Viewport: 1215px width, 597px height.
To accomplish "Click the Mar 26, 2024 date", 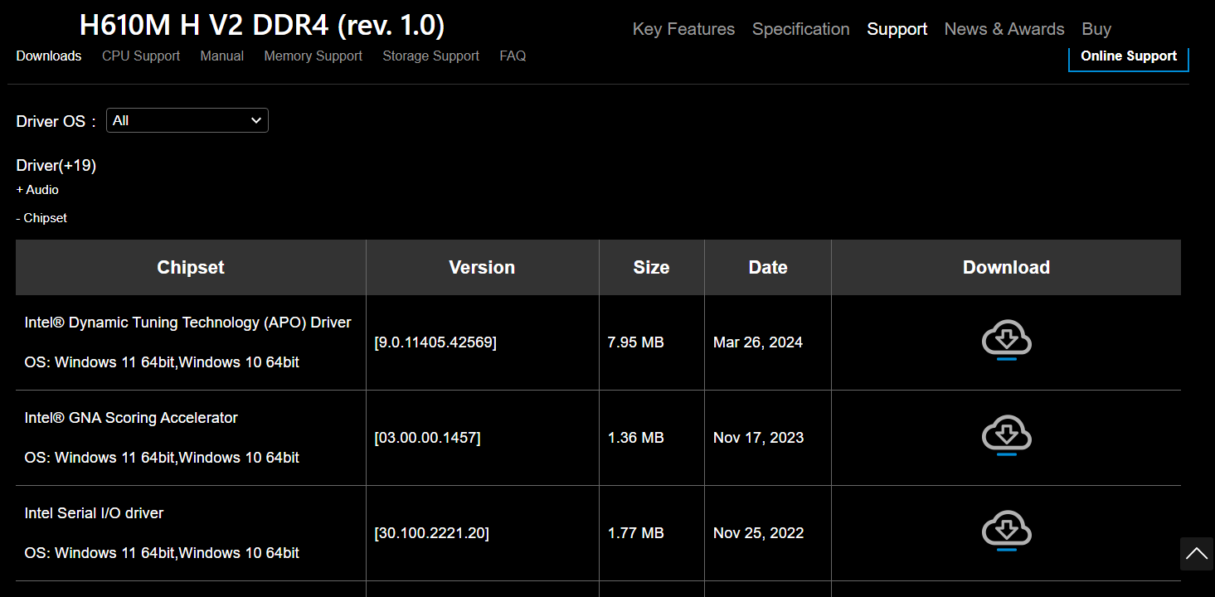I will click(758, 342).
